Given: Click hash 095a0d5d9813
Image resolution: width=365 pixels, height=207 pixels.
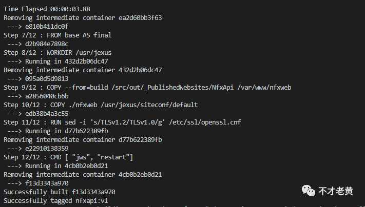Looking at the screenshot, I should click(47, 79).
